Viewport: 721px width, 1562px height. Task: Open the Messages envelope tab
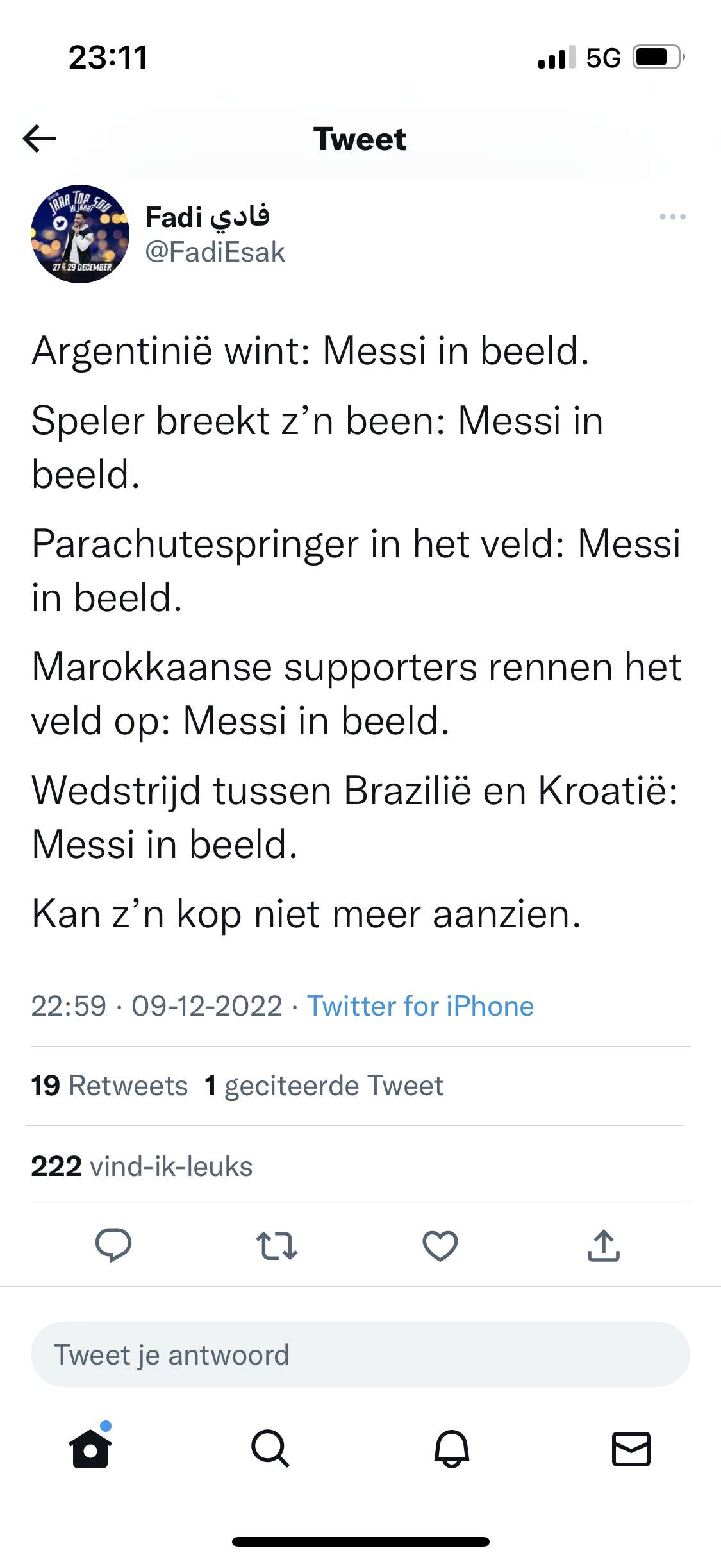tap(631, 1448)
